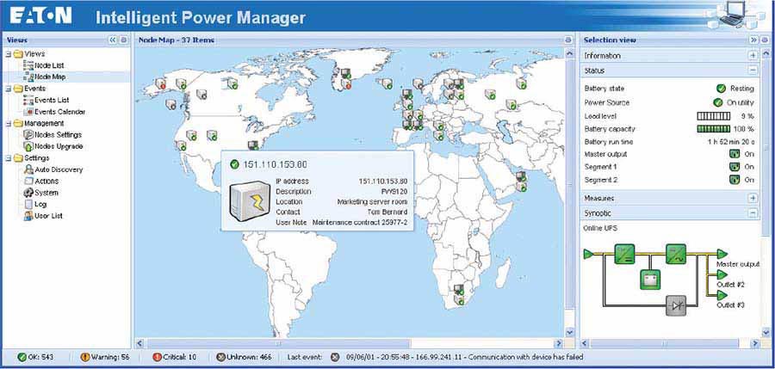Click the Selection view options icon
775x369 pixels.
click(x=765, y=40)
